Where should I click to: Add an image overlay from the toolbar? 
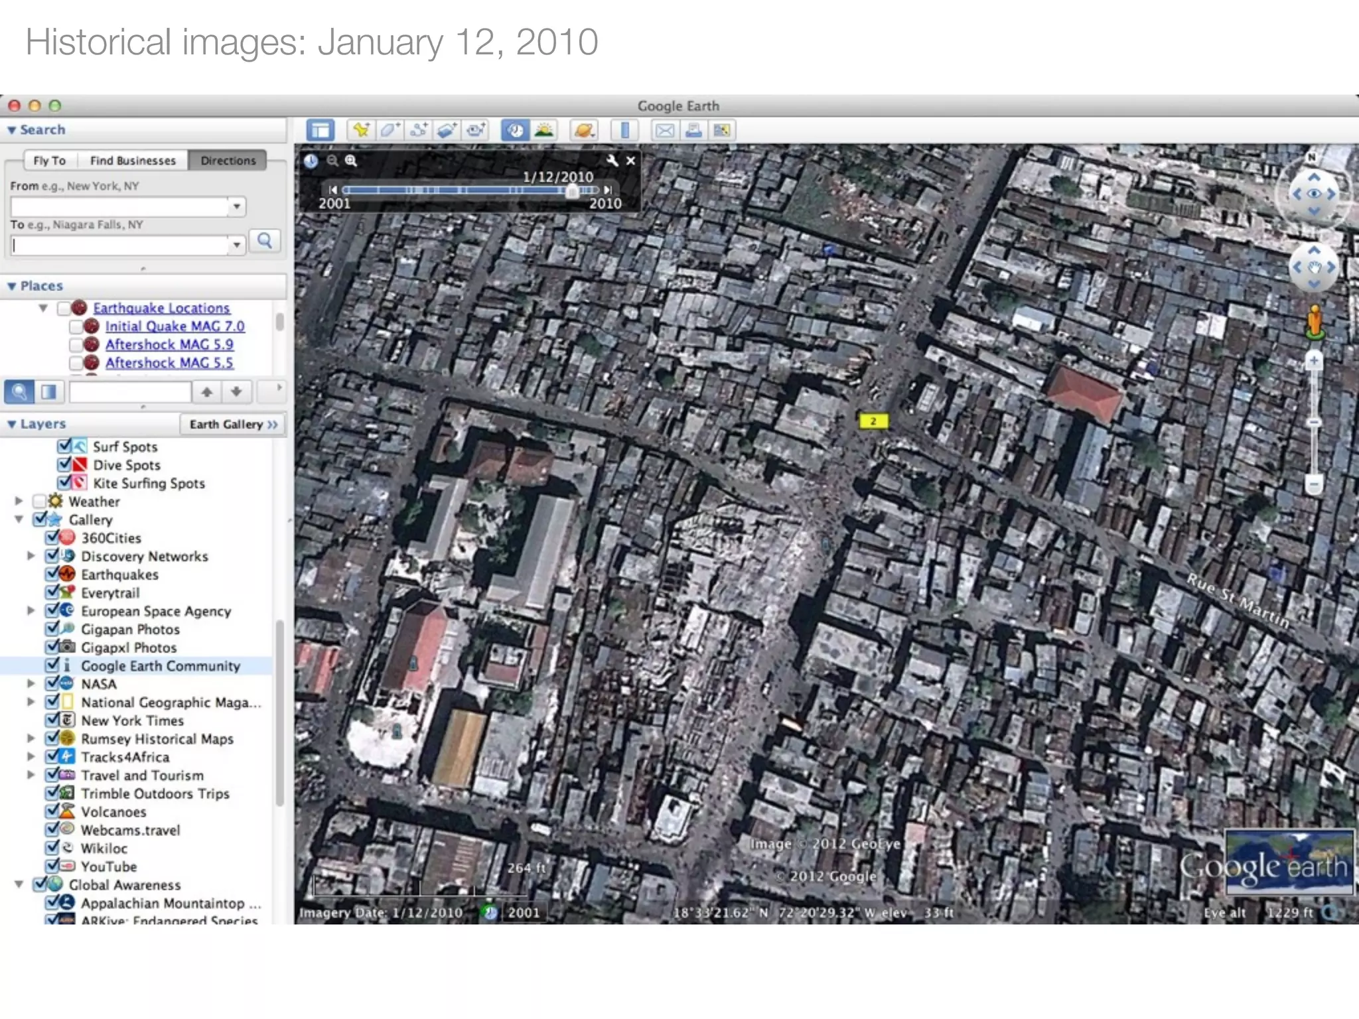(x=447, y=130)
